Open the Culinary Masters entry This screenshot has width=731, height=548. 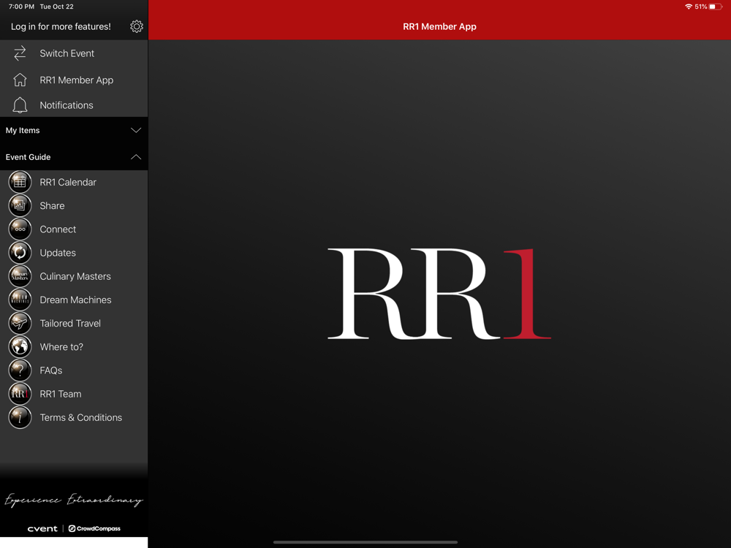[x=74, y=276]
